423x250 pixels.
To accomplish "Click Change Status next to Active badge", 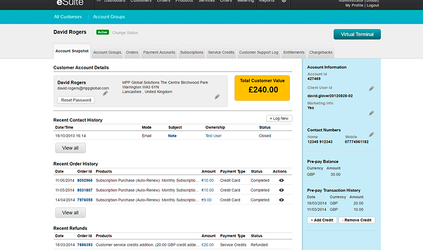I will (125, 33).
